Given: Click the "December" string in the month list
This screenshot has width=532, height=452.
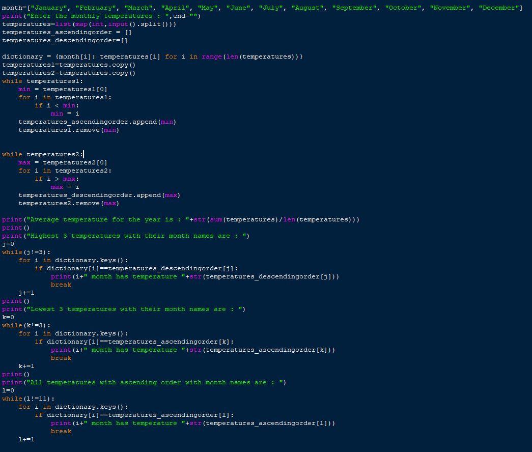Looking at the screenshot, I should 498,8.
